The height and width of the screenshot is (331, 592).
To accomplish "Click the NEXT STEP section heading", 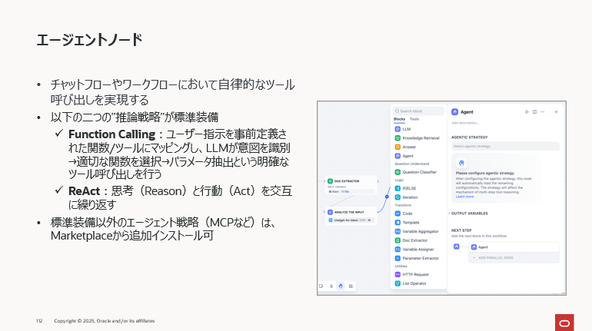I will pos(461,230).
